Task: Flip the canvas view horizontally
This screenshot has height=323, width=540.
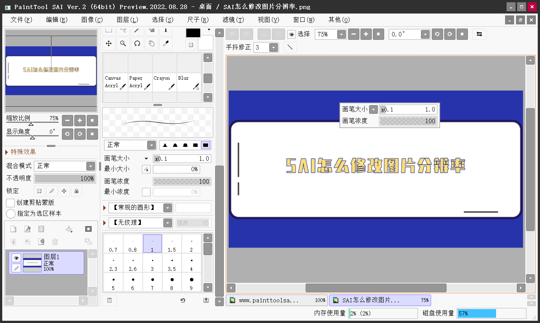Action: 479,34
